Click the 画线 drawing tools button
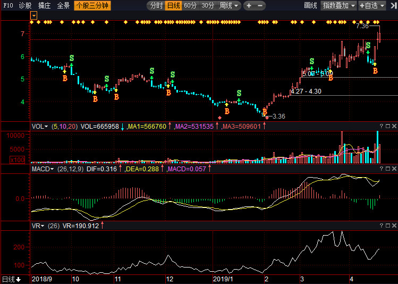398x284 pixels. (x=310, y=6)
